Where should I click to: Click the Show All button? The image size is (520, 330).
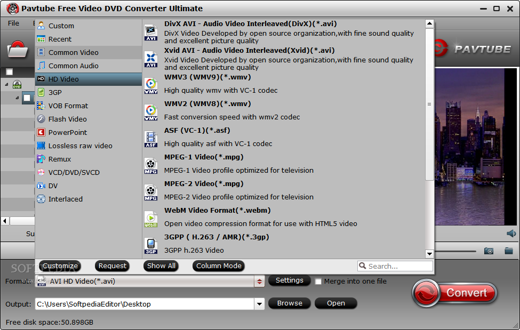pos(161,265)
